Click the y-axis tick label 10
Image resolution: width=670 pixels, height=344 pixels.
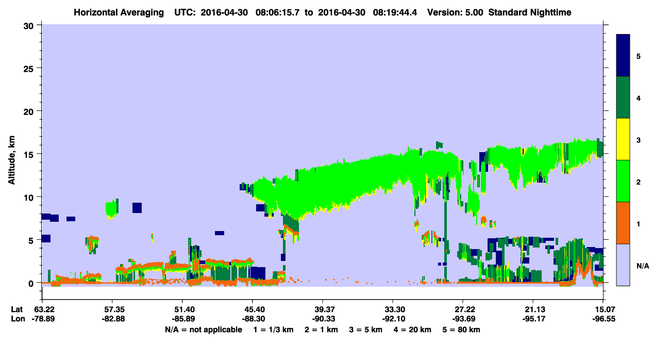29,197
